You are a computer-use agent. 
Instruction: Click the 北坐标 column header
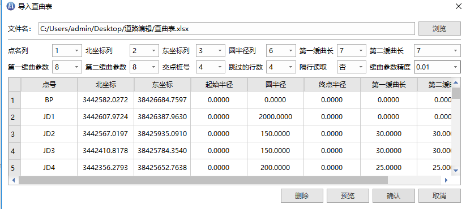coord(106,85)
